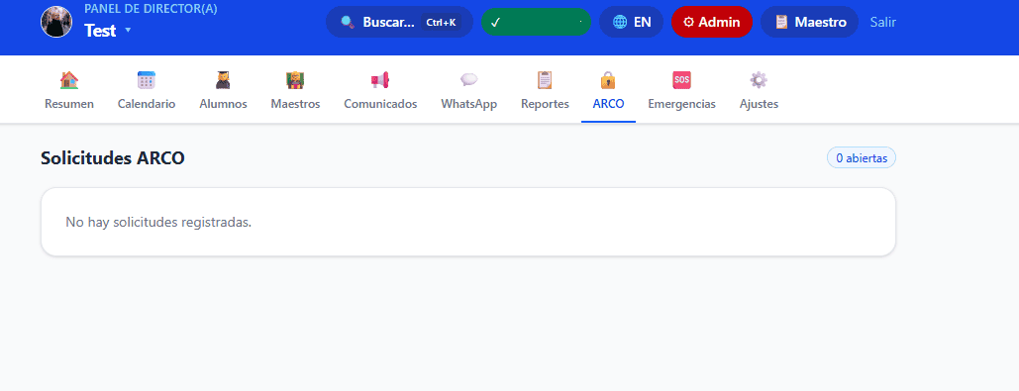Open the red Admin panel button
The height and width of the screenshot is (391, 1019).
(712, 22)
